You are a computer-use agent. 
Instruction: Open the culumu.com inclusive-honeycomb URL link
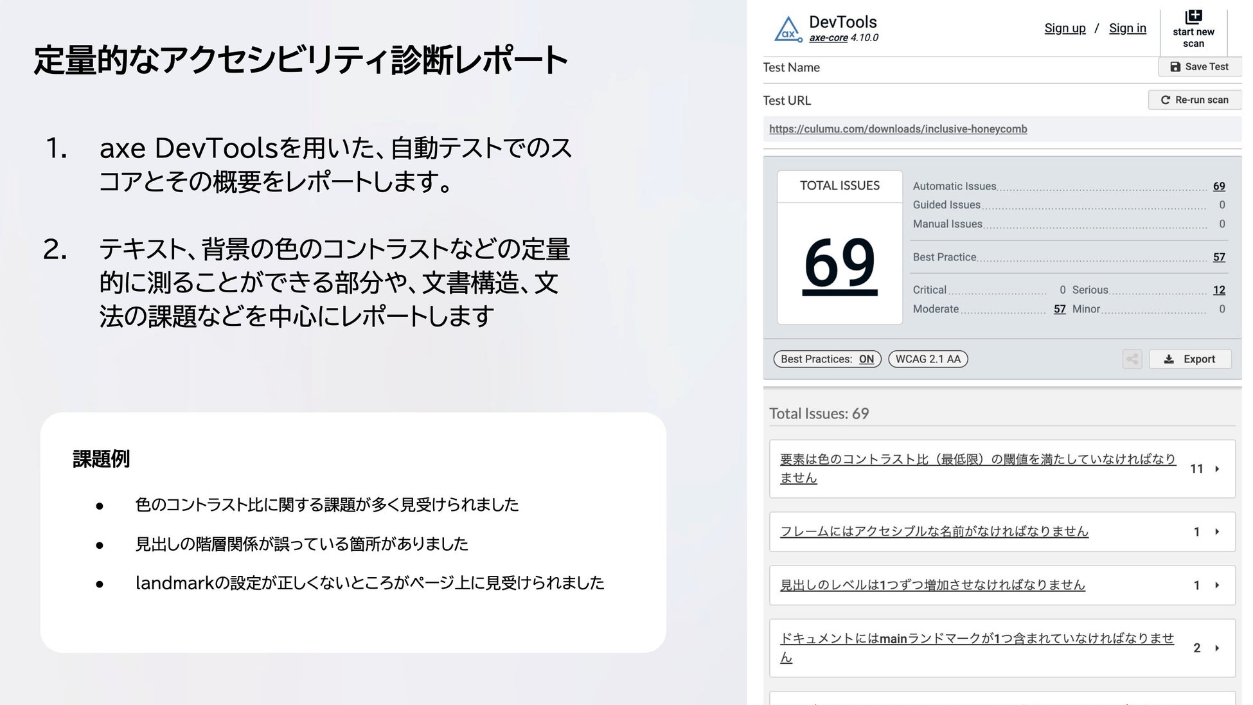tap(898, 129)
